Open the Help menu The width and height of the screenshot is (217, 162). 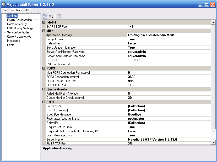pos(28,10)
